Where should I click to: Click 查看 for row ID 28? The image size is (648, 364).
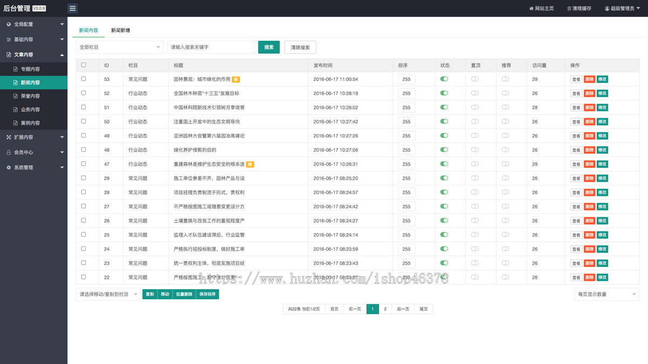577,192
